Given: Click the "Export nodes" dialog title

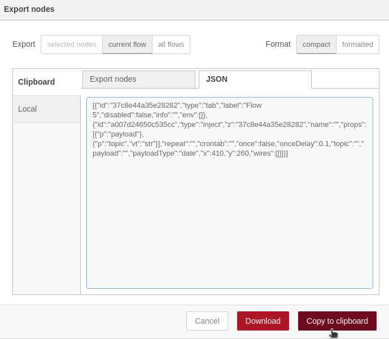Looking at the screenshot, I should pyautogui.click(x=29, y=9).
